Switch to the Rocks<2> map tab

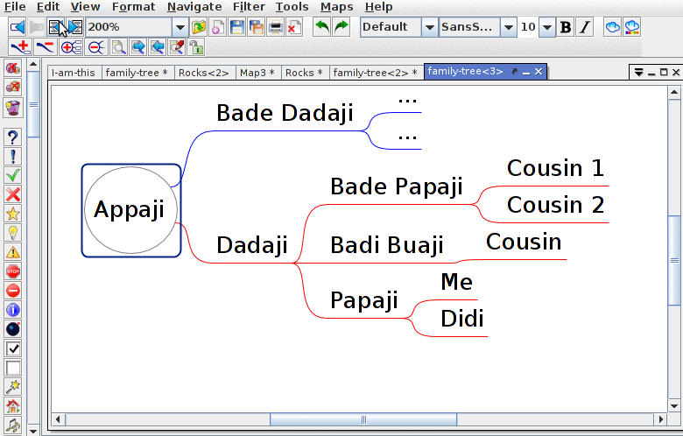pyautogui.click(x=203, y=73)
